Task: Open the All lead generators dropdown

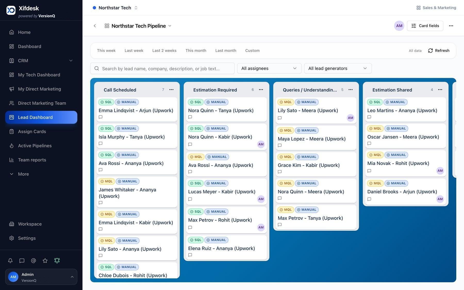Action: [338, 68]
